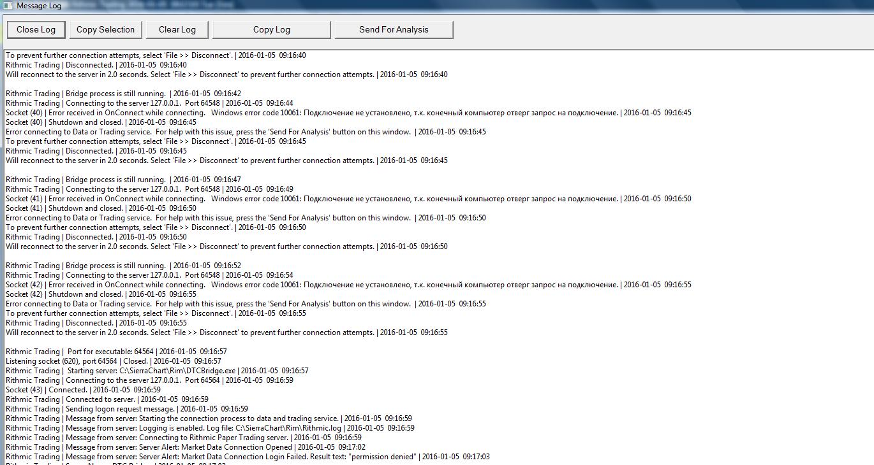Select 'Error connecting to Data' line at 09:16:45
874x465 pixels.
coord(246,132)
